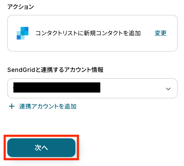The image size is (184, 166).
Task: Click the コンタクトリストに新規コンタクトを追加 action text
Action: coord(88,33)
